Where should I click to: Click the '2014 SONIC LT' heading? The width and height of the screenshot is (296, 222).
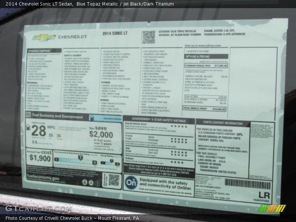tap(115, 33)
